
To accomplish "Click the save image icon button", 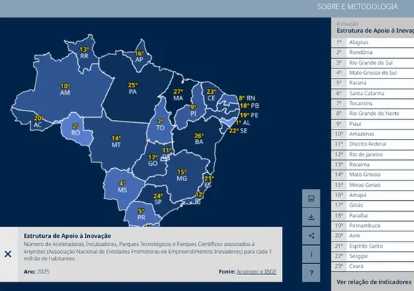I will [x=311, y=198].
